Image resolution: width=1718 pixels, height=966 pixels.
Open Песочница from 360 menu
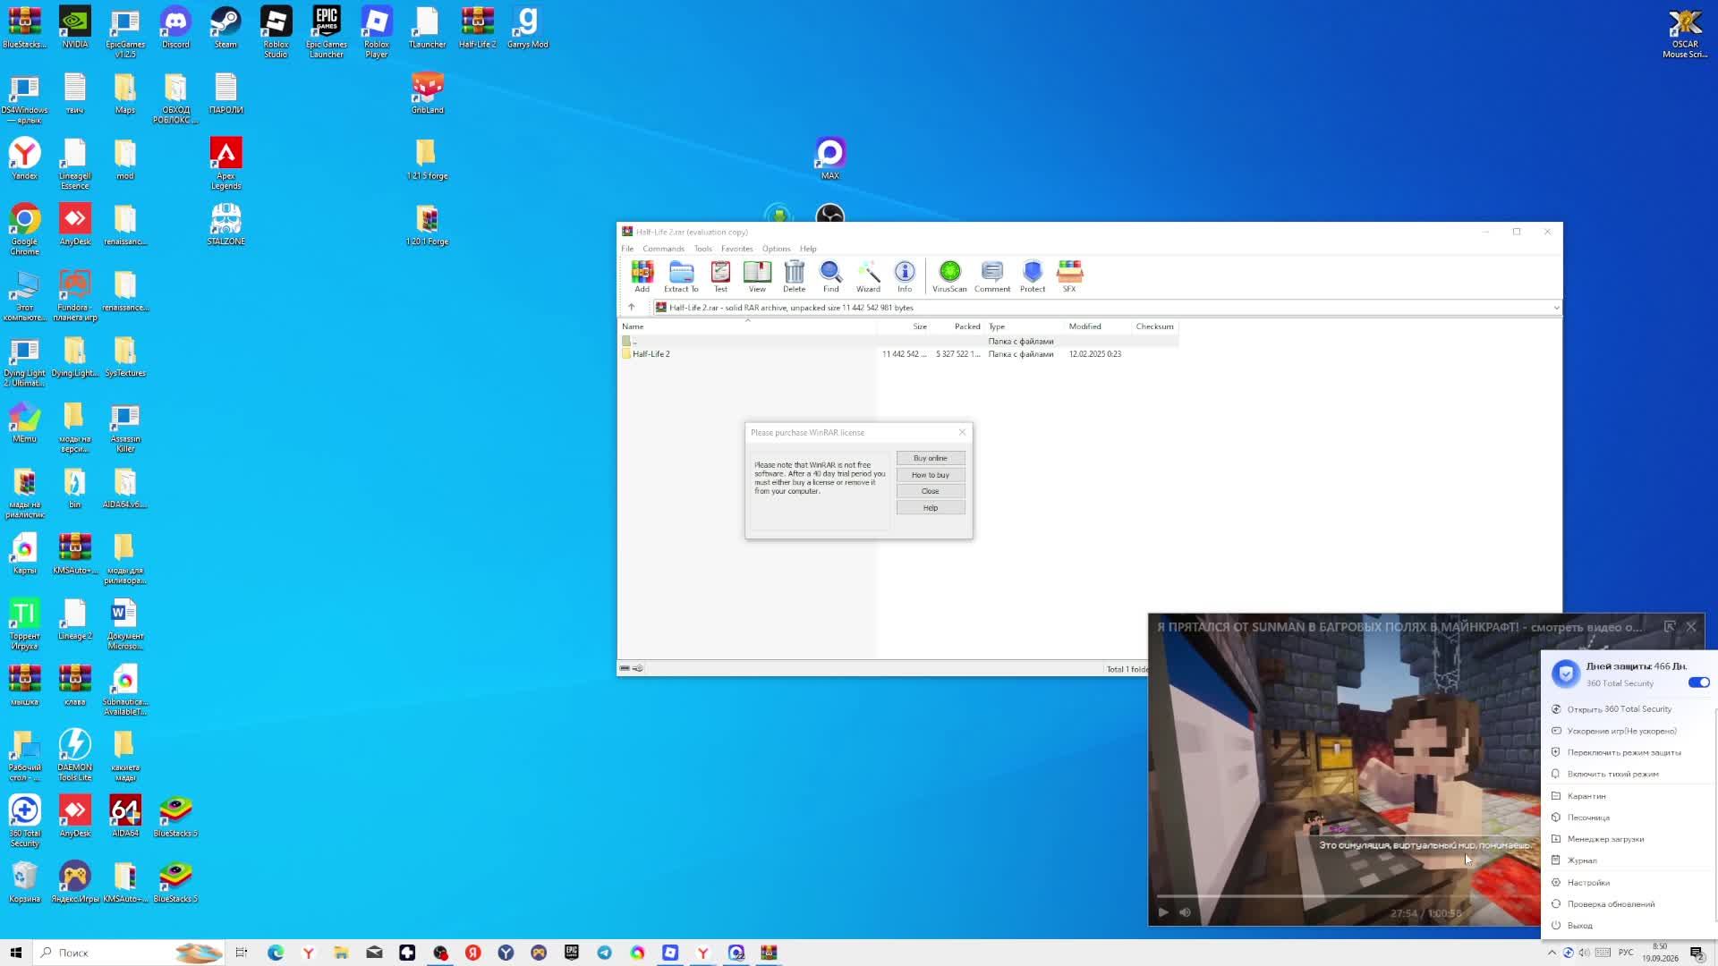coord(1588,818)
